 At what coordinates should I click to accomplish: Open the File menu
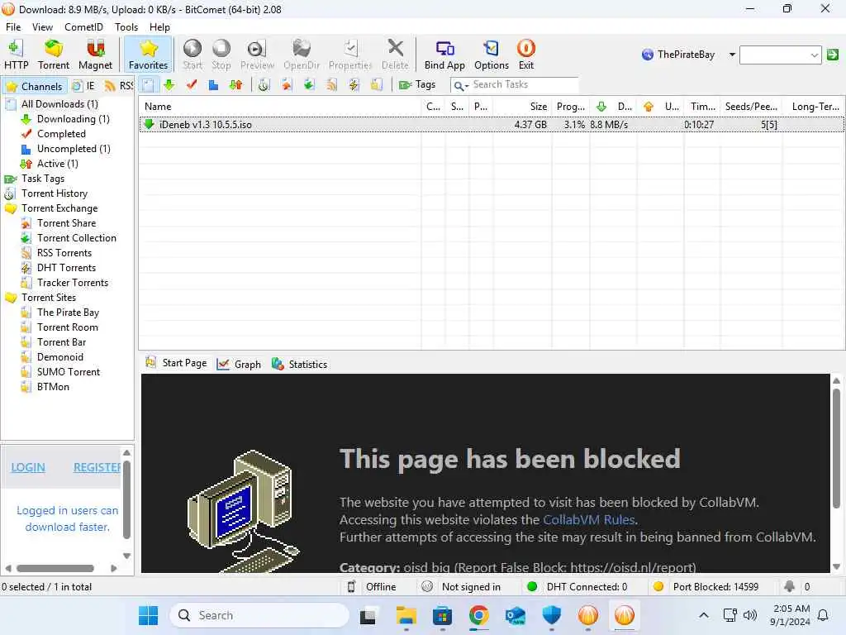pyautogui.click(x=13, y=27)
